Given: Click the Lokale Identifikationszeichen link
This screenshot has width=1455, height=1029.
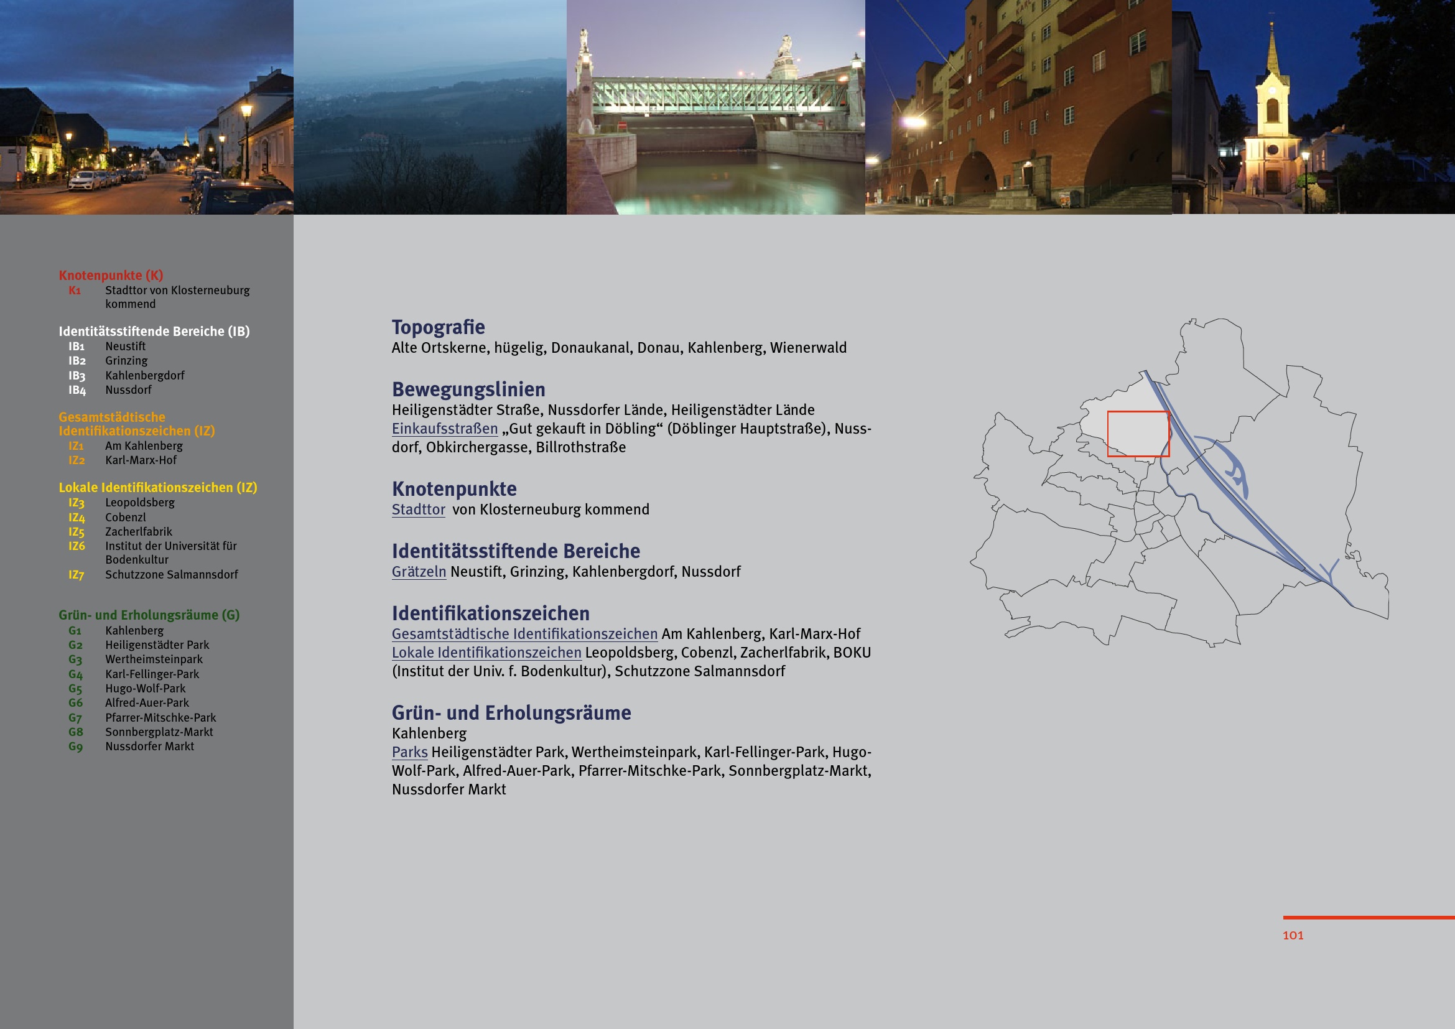Looking at the screenshot, I should (486, 653).
